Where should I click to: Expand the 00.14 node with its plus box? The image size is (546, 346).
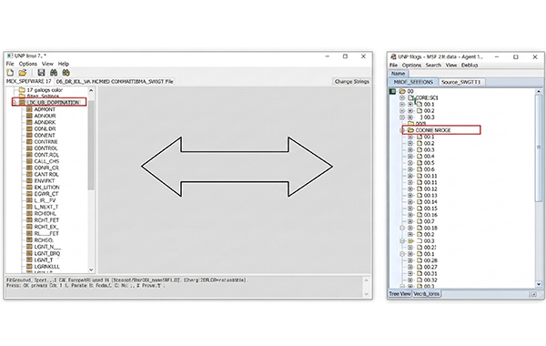pos(410,202)
